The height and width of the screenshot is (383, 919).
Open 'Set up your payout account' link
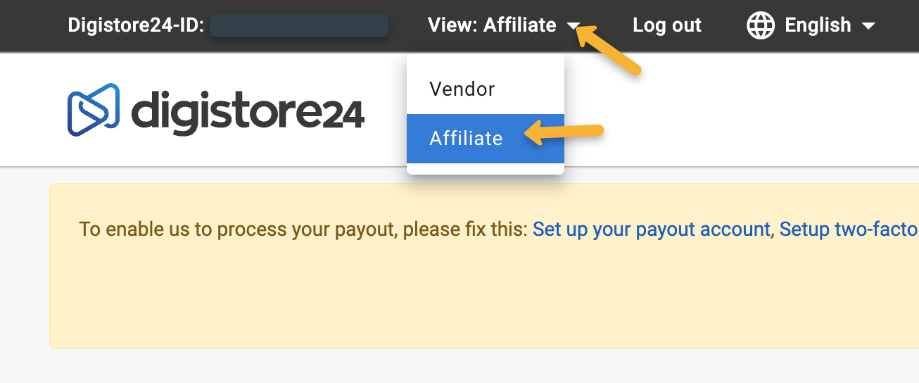652,230
